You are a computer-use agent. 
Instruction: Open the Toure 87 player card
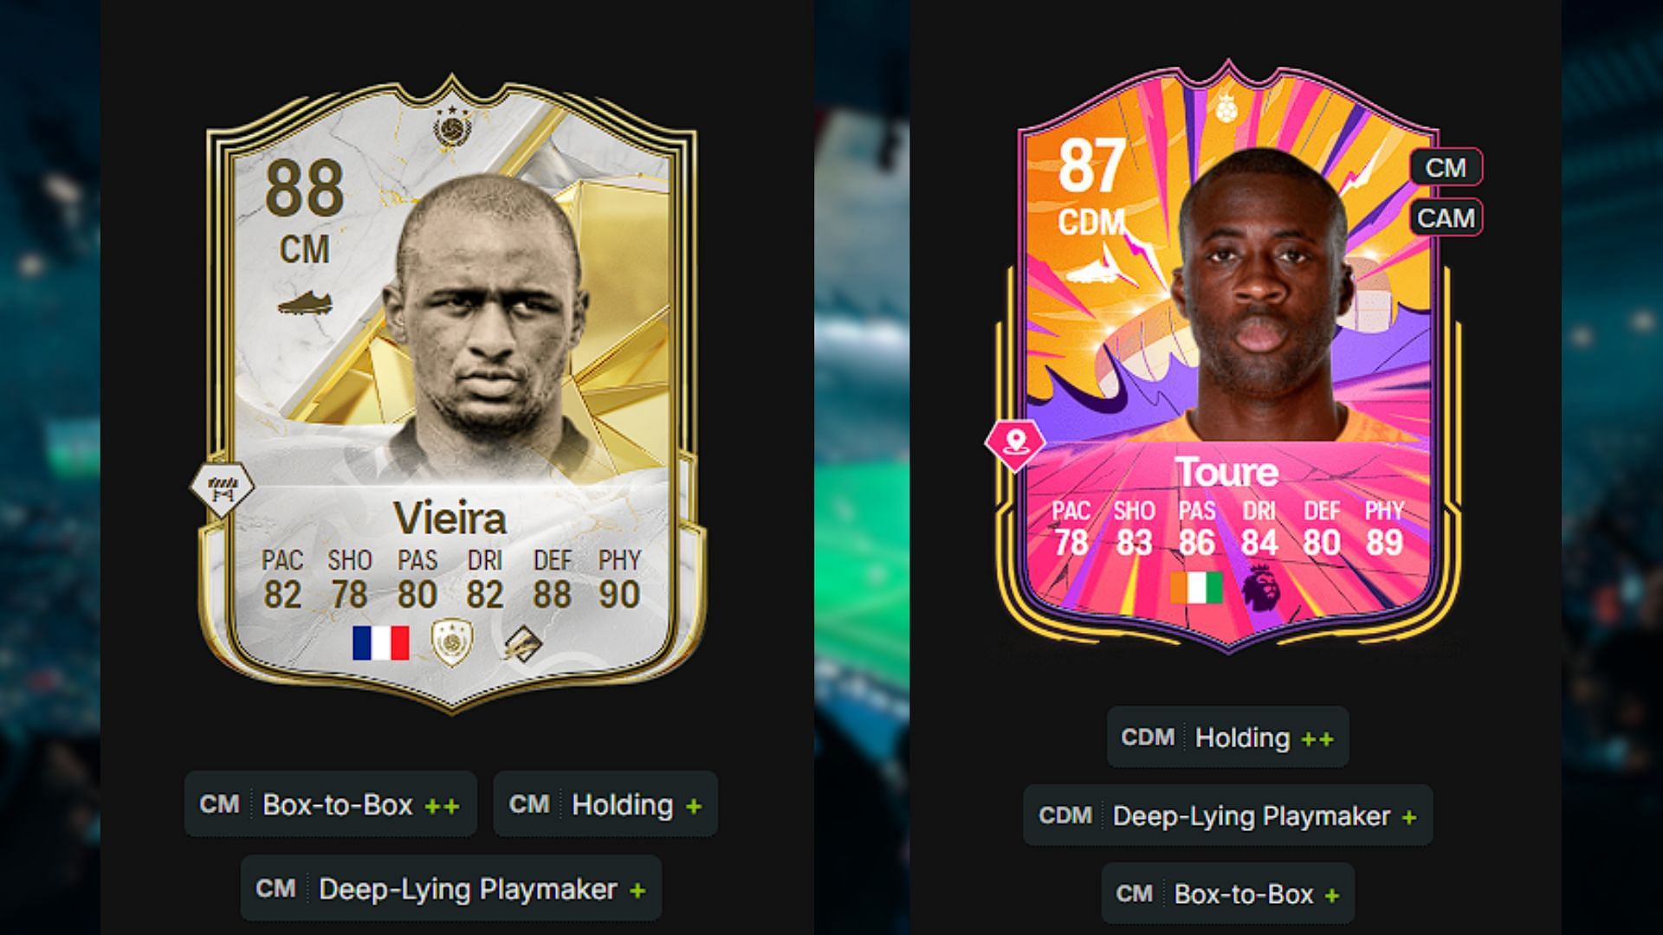click(x=1228, y=355)
